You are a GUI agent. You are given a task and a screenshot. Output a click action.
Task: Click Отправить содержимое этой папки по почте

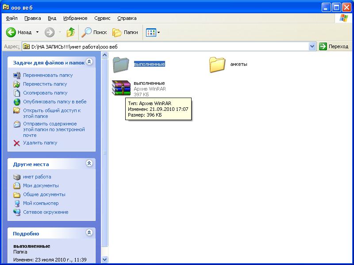[54, 129]
